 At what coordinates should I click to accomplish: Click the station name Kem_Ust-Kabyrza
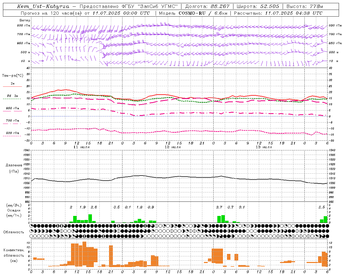click(x=43, y=6)
